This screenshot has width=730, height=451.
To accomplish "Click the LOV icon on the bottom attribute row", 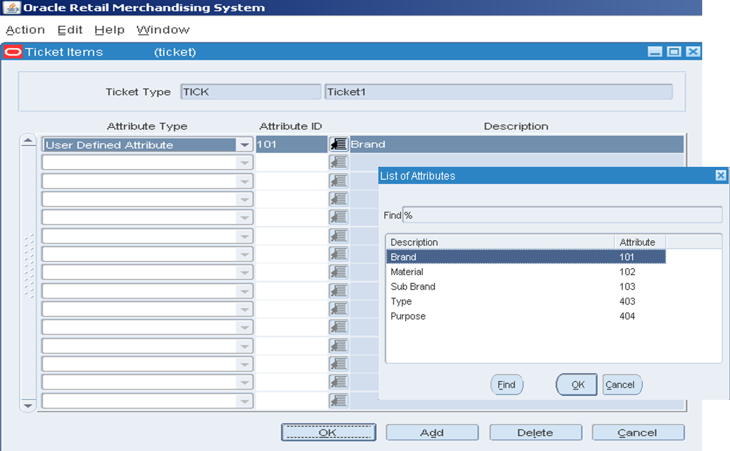I will coord(339,400).
